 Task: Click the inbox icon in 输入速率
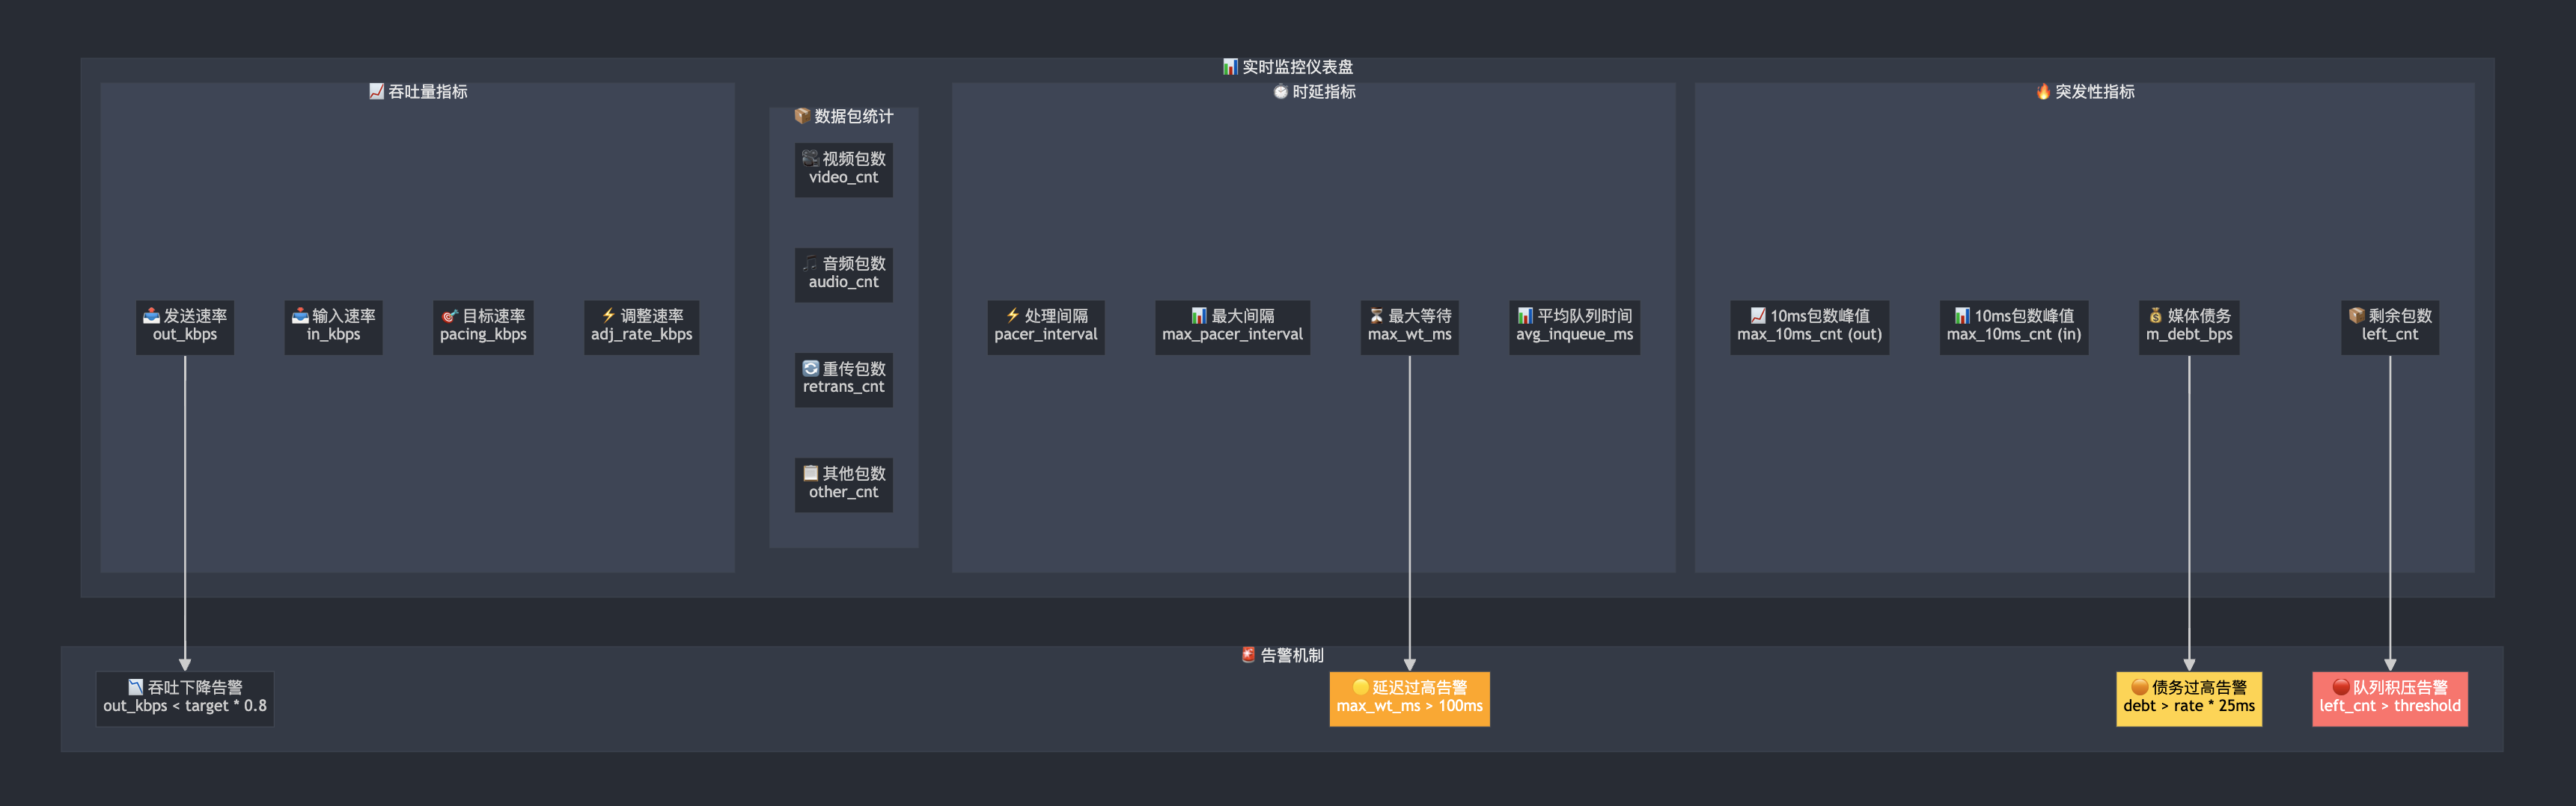pos(300,316)
